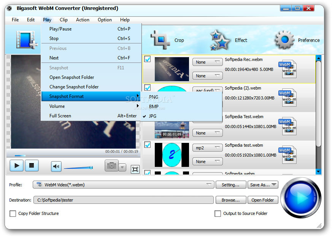
Task: Click WebM format icon for Softpedia Test.webm
Action: click(288, 126)
